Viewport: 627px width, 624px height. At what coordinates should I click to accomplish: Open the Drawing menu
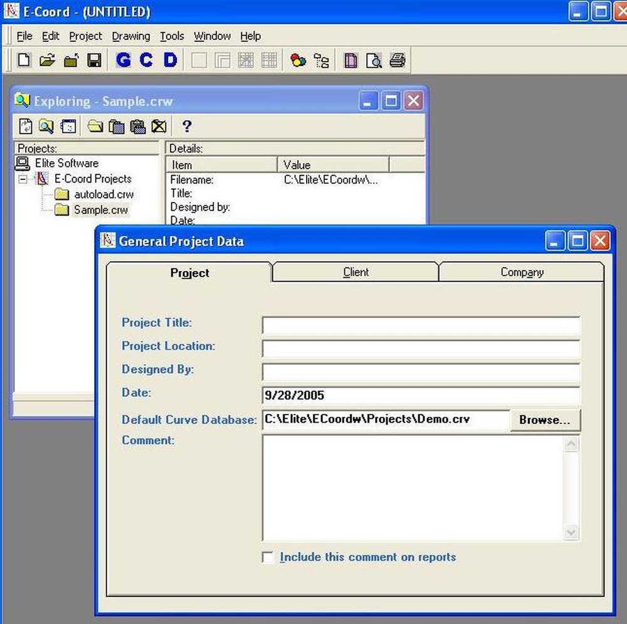tap(130, 36)
